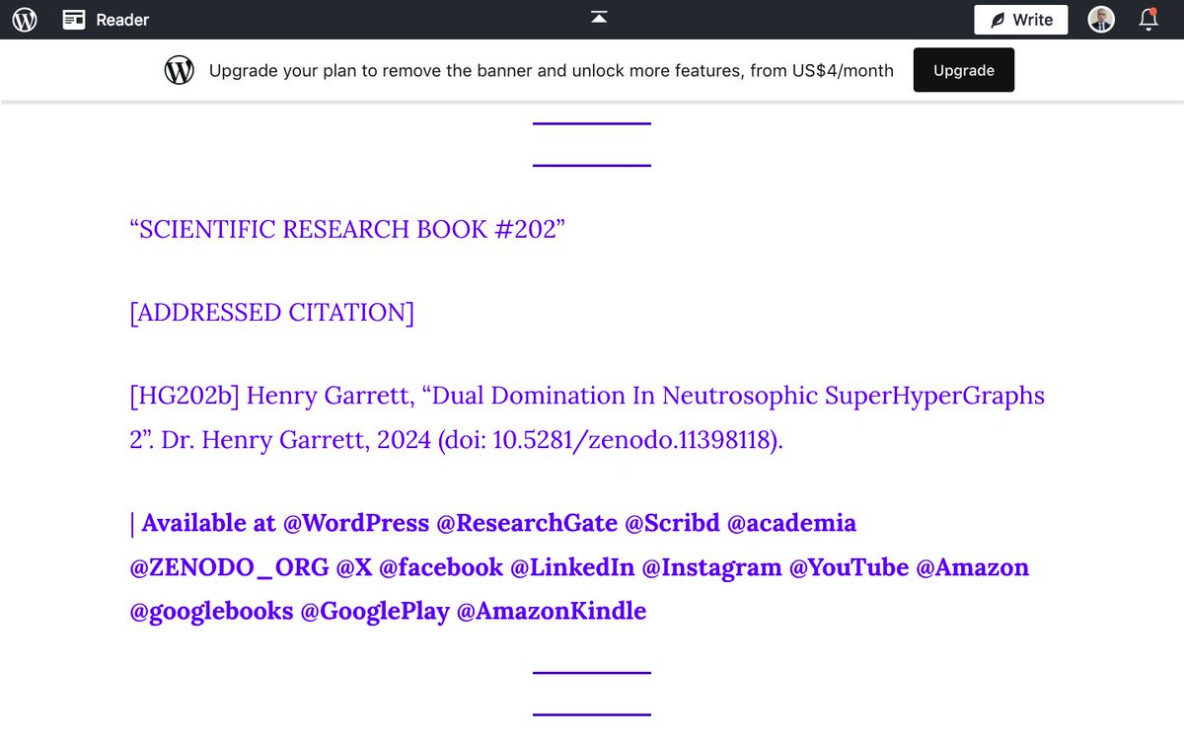This screenshot has width=1184, height=740.
Task: Click the @LinkedIn mention
Action: pos(572,567)
